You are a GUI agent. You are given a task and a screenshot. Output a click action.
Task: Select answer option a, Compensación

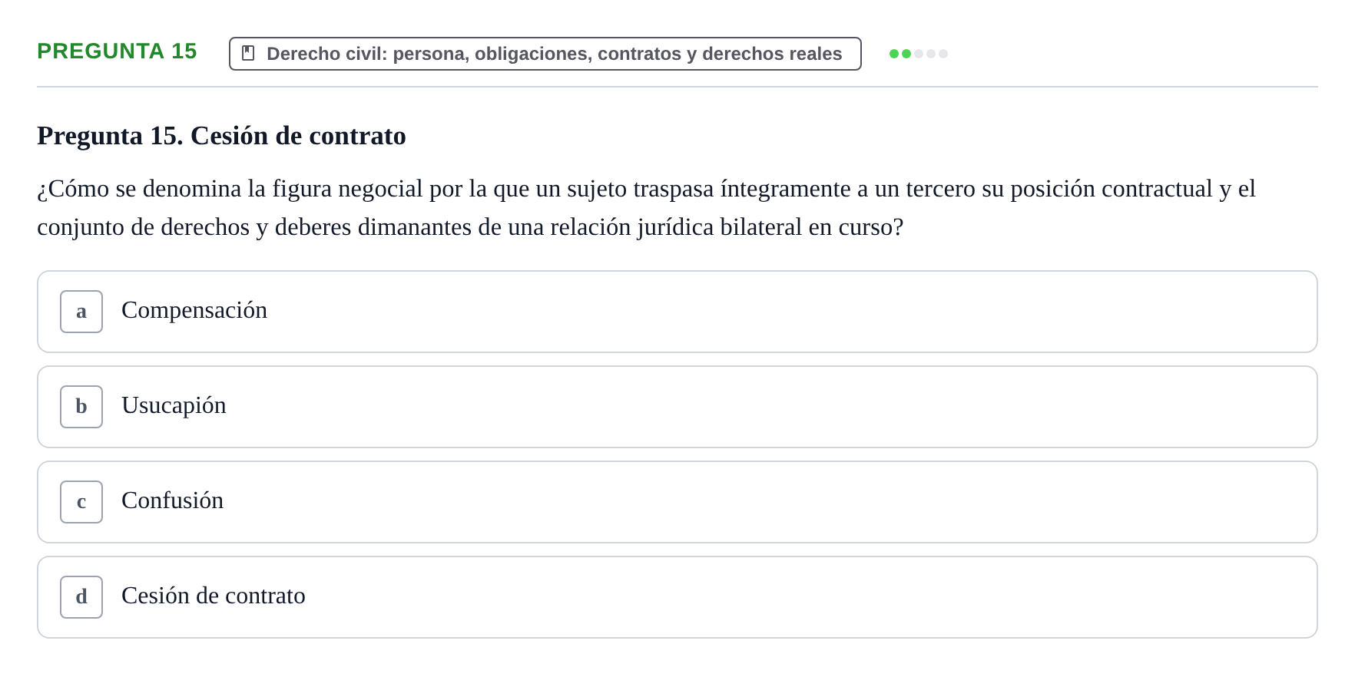677,312
